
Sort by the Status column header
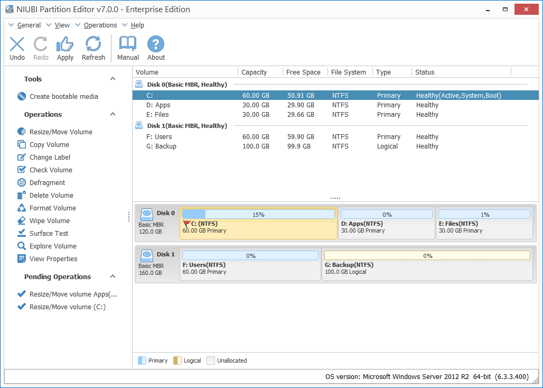coord(461,72)
